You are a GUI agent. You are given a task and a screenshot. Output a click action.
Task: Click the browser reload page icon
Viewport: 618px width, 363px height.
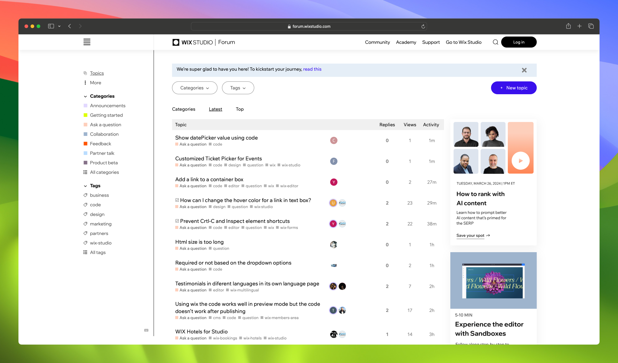tap(423, 27)
